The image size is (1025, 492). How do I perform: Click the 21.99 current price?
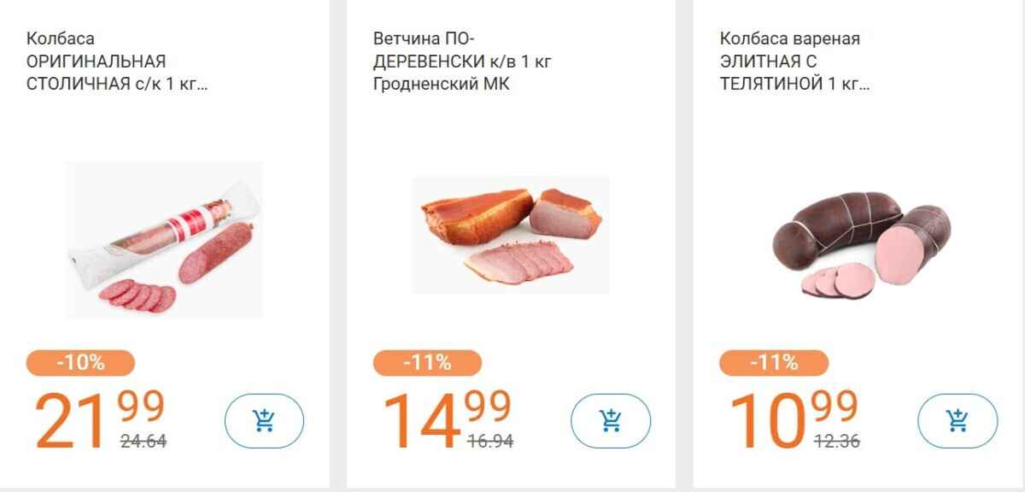click(98, 419)
